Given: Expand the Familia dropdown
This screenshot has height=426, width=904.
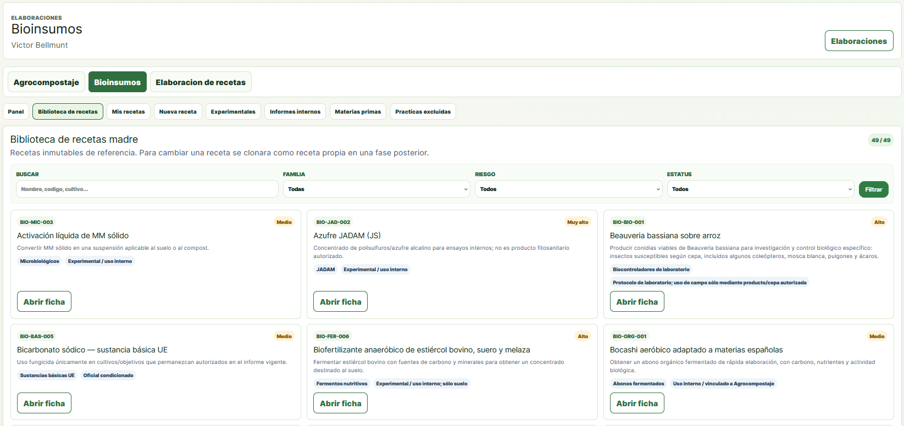Looking at the screenshot, I should 377,189.
